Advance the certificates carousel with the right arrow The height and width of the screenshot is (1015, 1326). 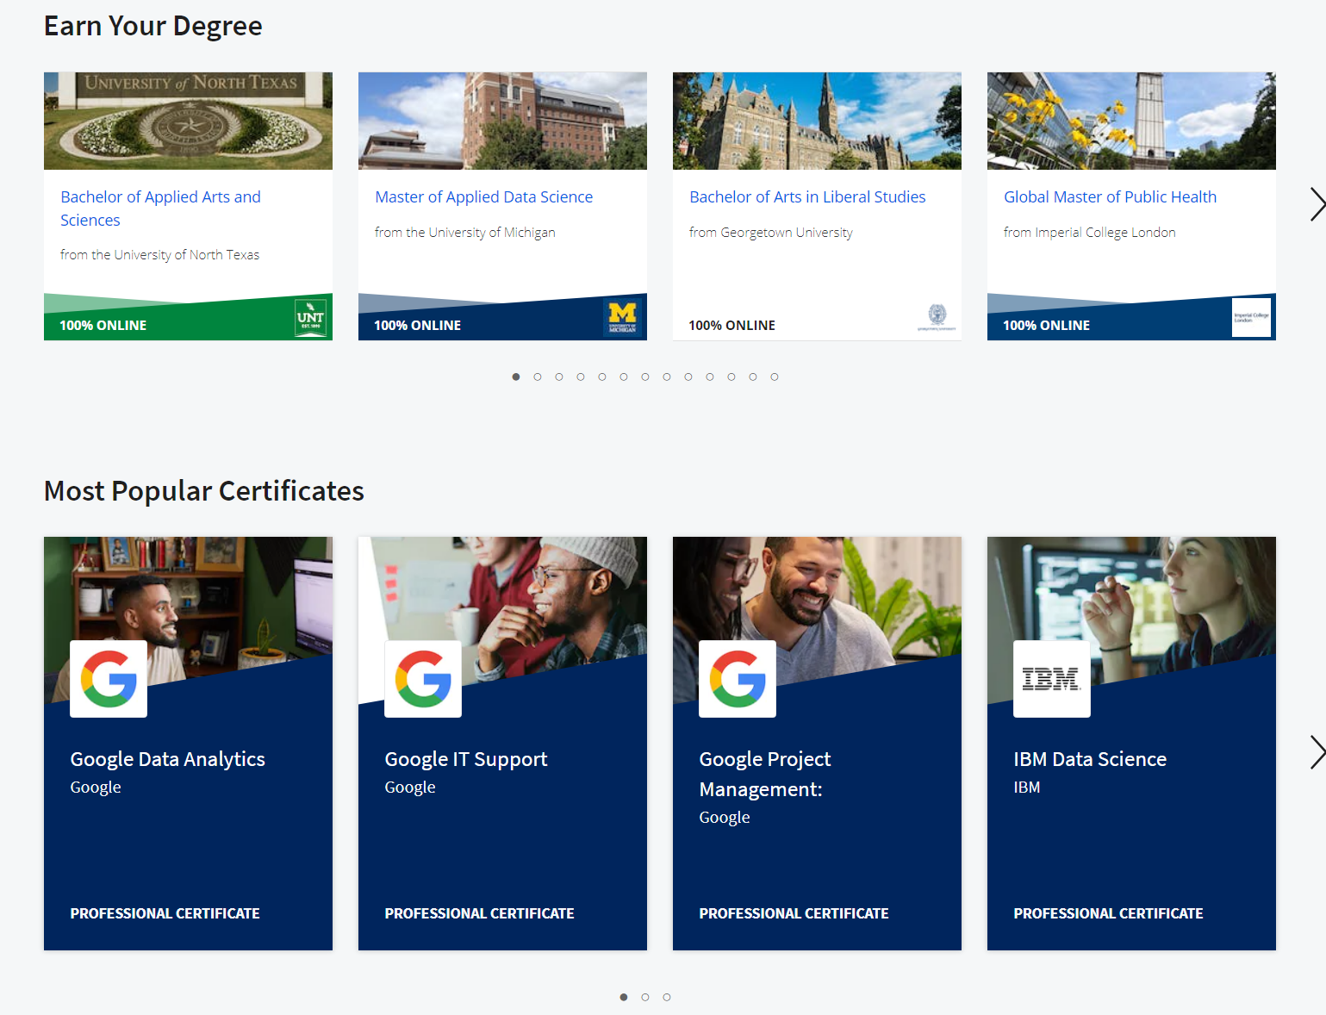(1316, 752)
